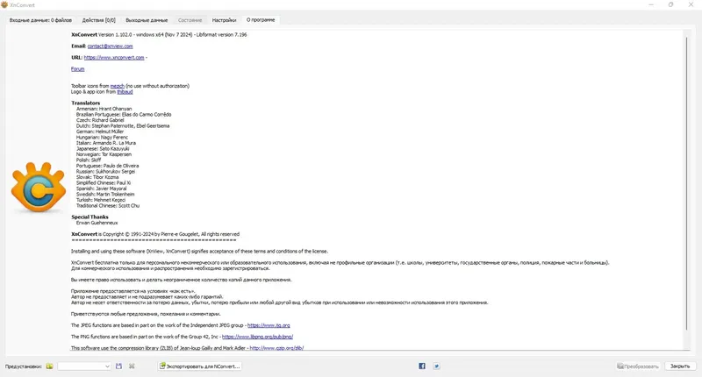This screenshot has height=377, width=702.
Task: Click the line Armenian: Hrant Ohanyan
Action: (x=104, y=109)
